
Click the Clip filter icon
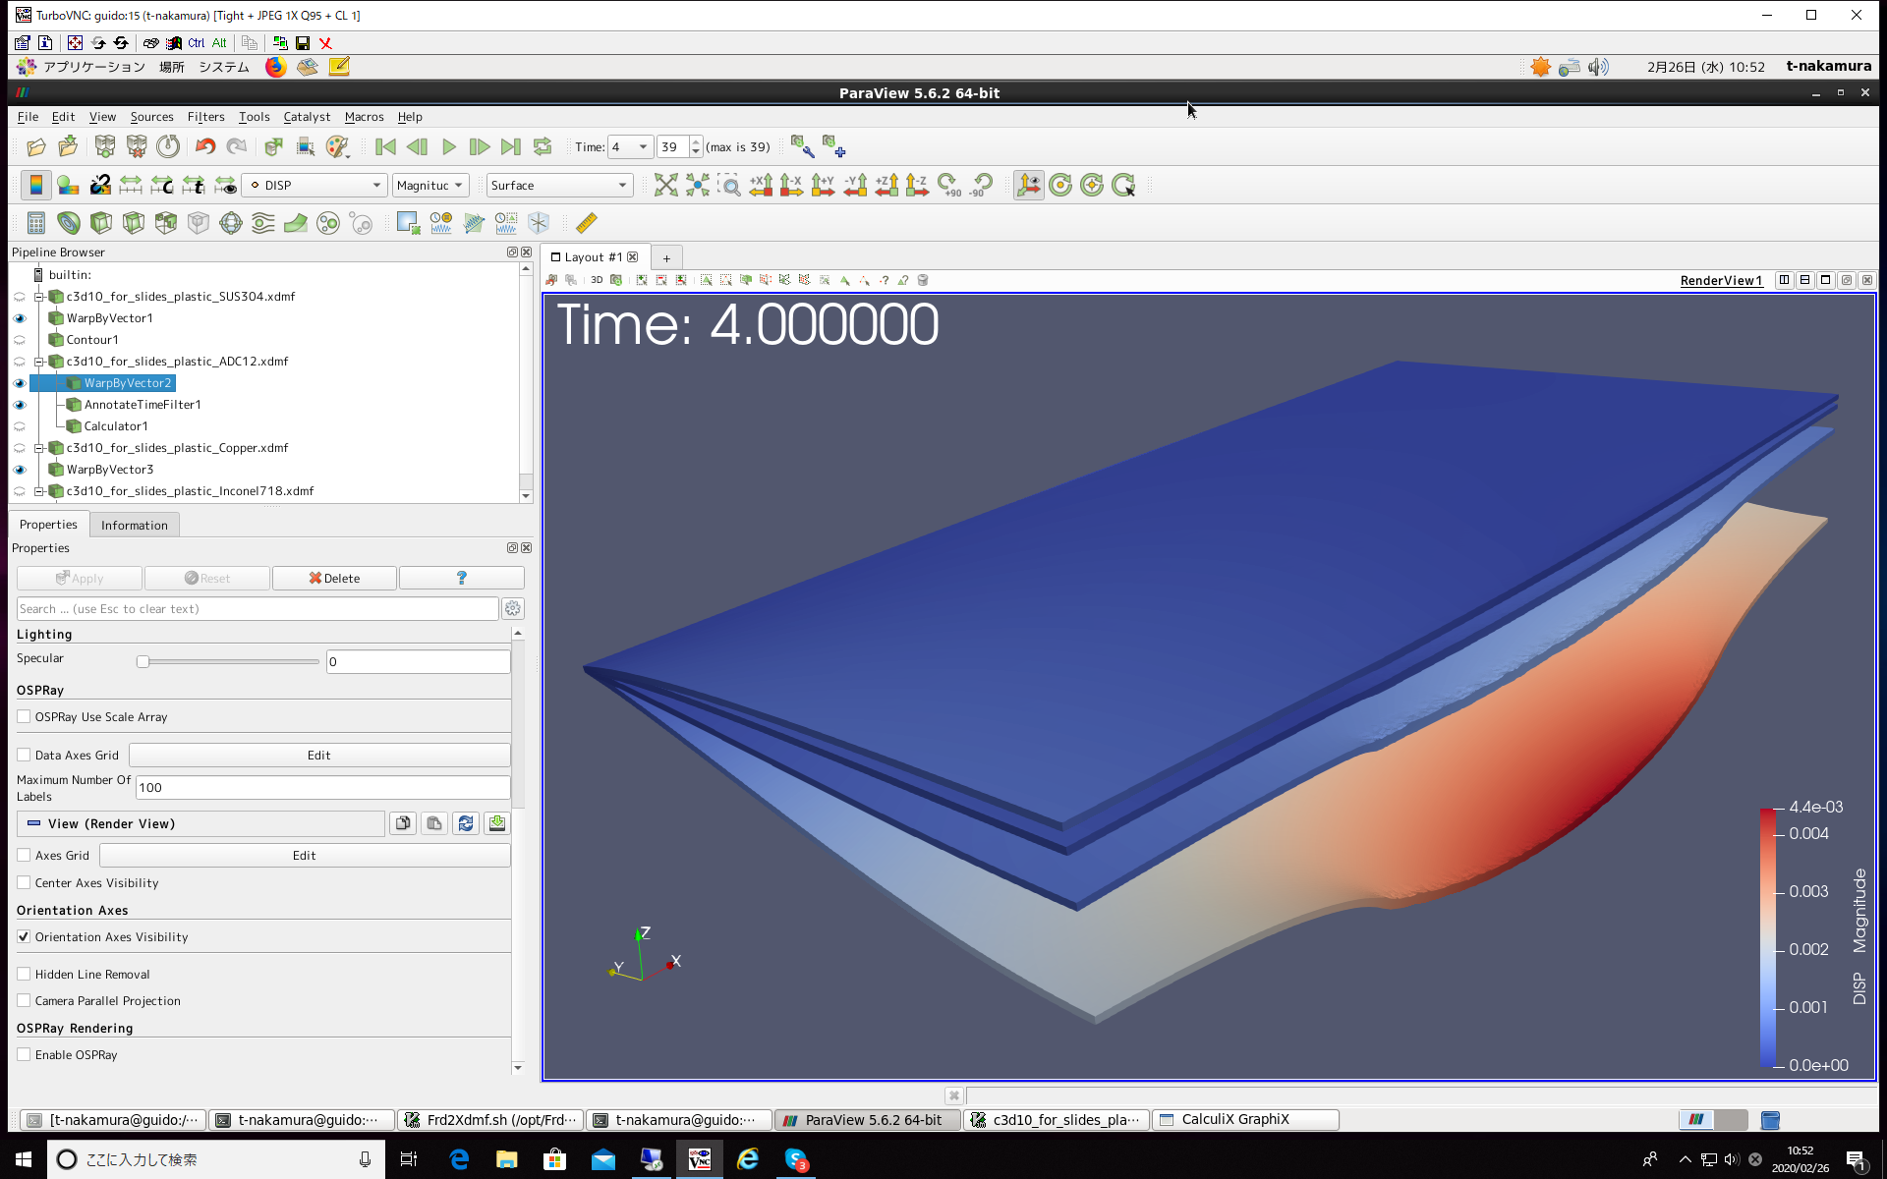pyautogui.click(x=101, y=223)
